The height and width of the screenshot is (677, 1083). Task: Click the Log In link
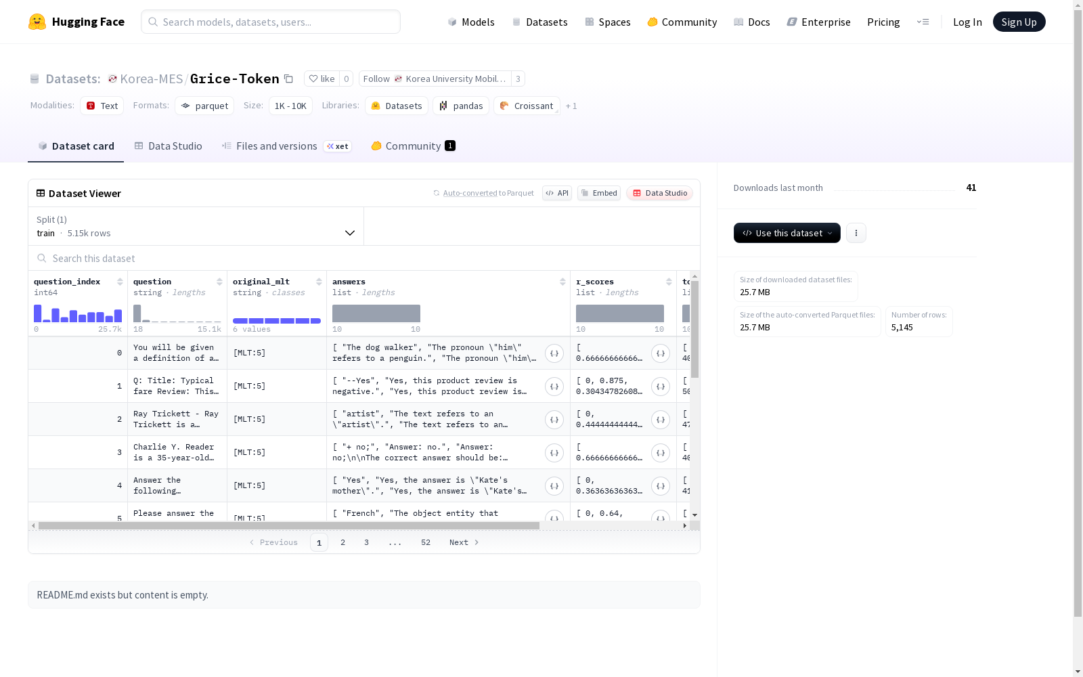coord(967,22)
